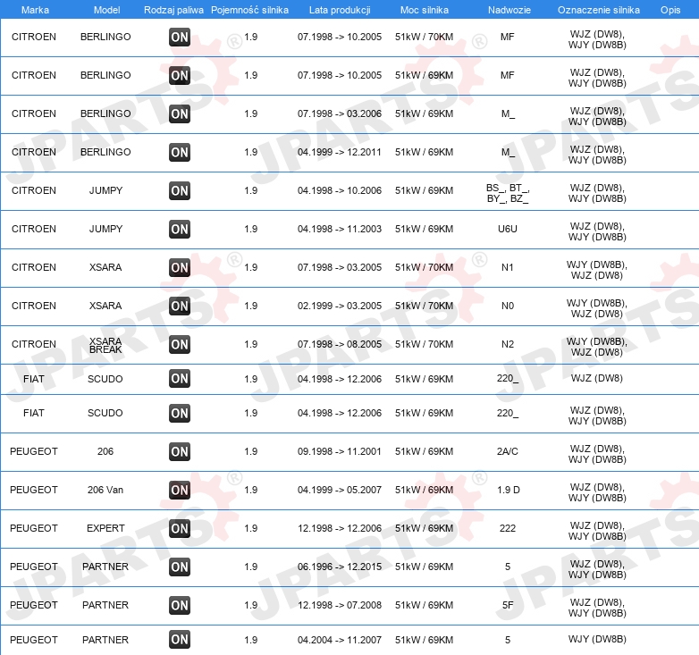Select the 2A/C body code cell
This screenshot has height=655, width=699.
tap(508, 451)
